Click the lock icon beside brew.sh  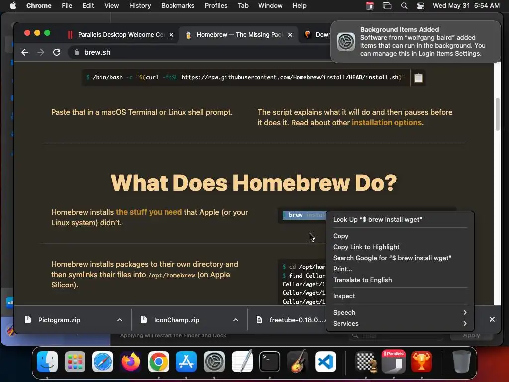tap(76, 52)
